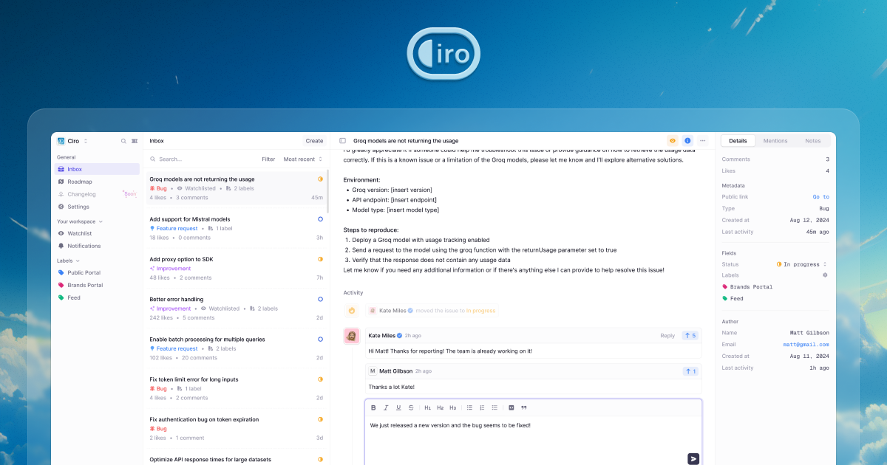The height and width of the screenshot is (465, 887).
Task: Click status icon of Fix token limit error issue
Action: 320,379
